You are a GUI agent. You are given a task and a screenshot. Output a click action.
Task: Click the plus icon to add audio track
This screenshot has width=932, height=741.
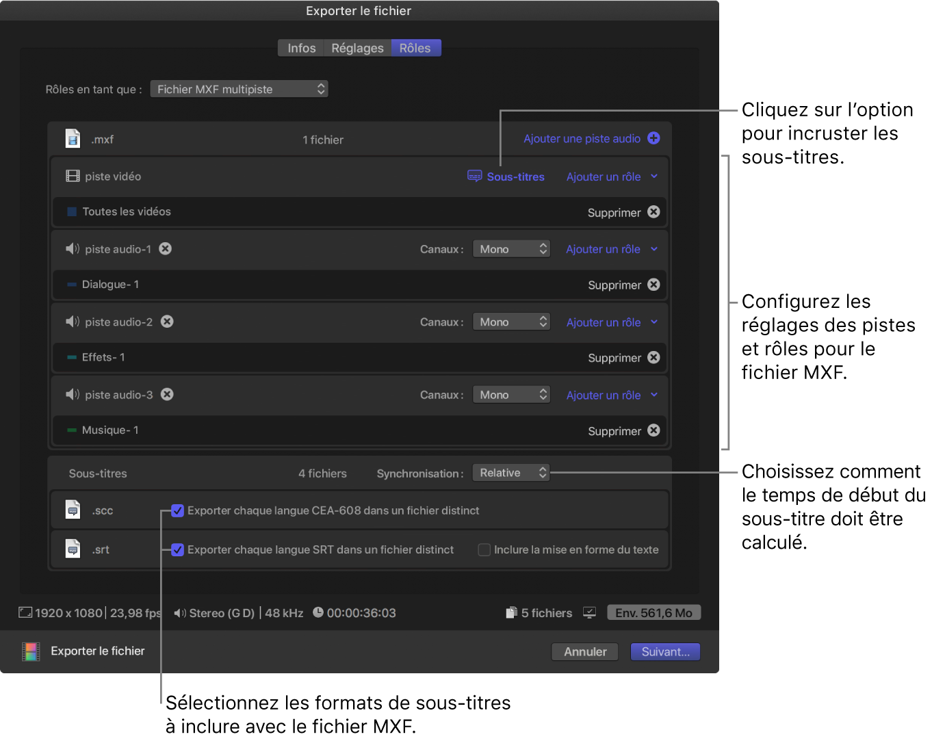point(653,138)
